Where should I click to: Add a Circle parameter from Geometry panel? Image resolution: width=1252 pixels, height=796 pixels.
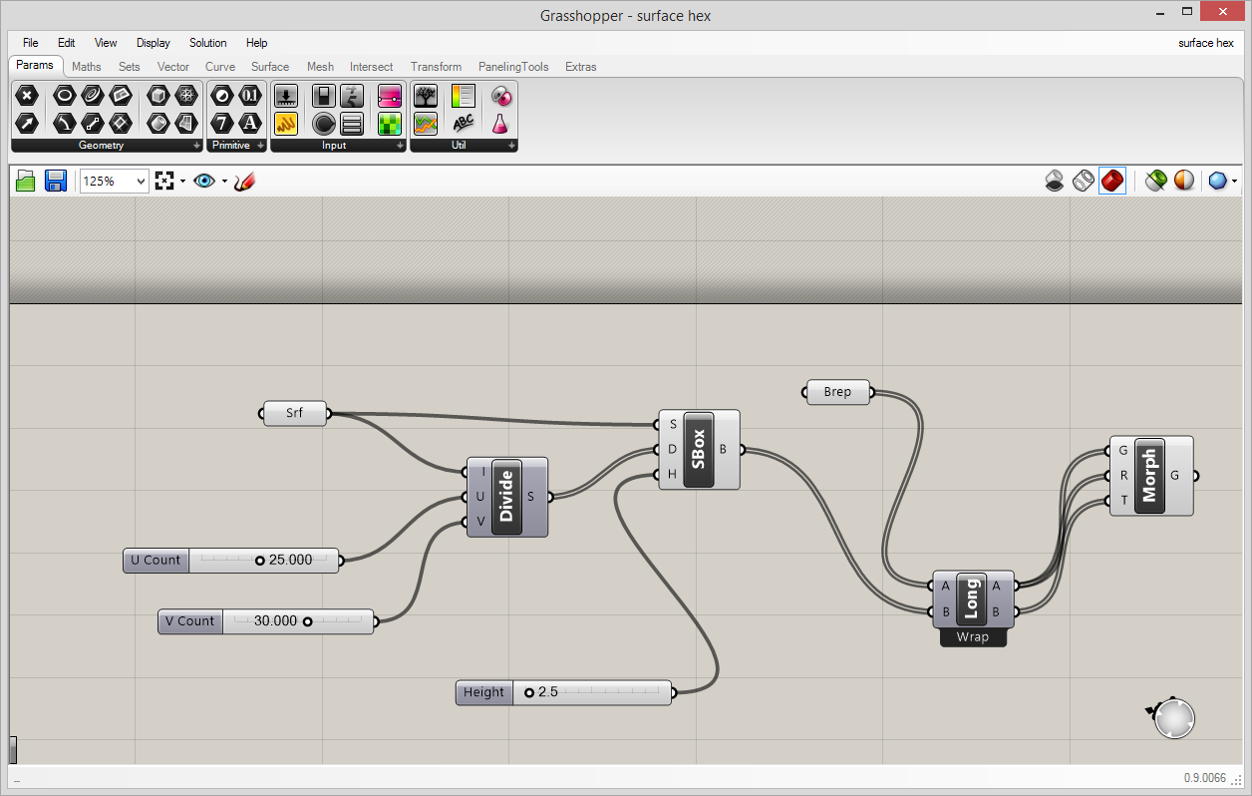pyautogui.click(x=64, y=96)
